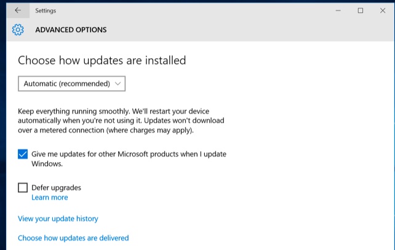
Task: Open the Learn more link under Defer upgrades
Action: point(50,197)
